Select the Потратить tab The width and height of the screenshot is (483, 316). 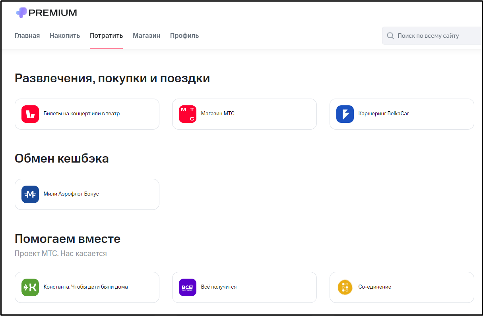coord(106,36)
